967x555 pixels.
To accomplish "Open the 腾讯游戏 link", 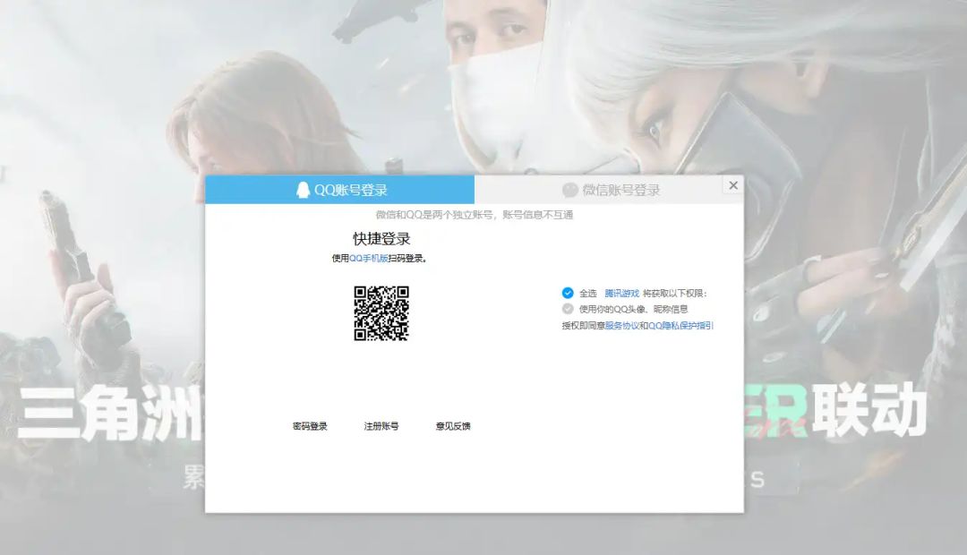I will tap(621, 294).
